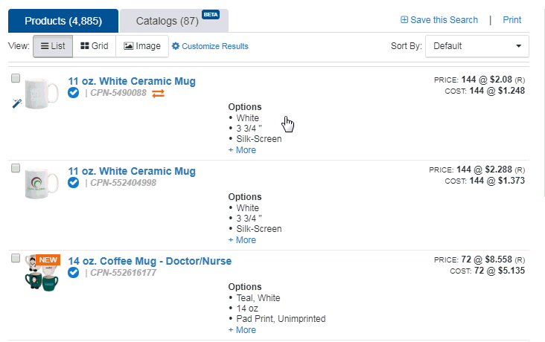Click the Customize Results gear icon

tap(176, 46)
